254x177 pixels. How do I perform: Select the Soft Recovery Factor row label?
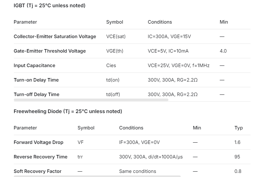tap(37, 171)
